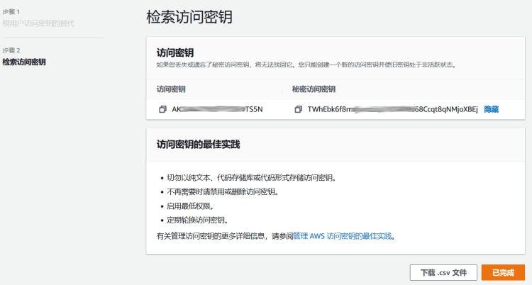This screenshot has width=532, height=285.
Task: Click the 访问密钥的最佳实践 section heading
Action: pyautogui.click(x=198, y=145)
